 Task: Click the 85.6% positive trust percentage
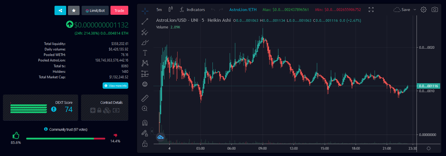(16, 142)
